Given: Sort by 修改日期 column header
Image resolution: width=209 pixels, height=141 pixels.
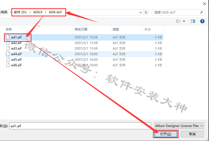Looking at the screenshot, I should (81, 29).
